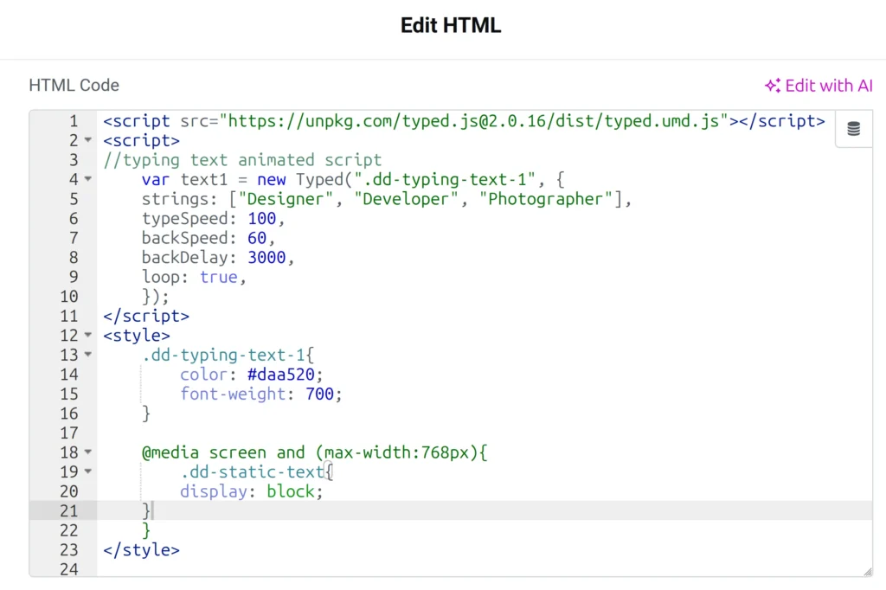Click the unpkg typed.js URL string
The image size is (886, 590).
click(x=473, y=121)
